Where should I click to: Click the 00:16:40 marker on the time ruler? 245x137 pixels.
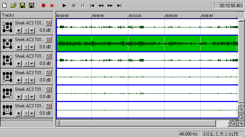[x=98, y=16]
